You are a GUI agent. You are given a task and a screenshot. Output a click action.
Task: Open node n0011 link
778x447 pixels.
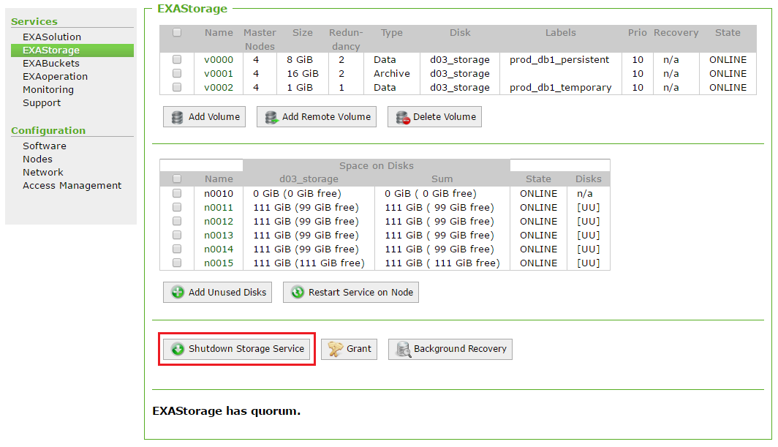pyautogui.click(x=219, y=208)
